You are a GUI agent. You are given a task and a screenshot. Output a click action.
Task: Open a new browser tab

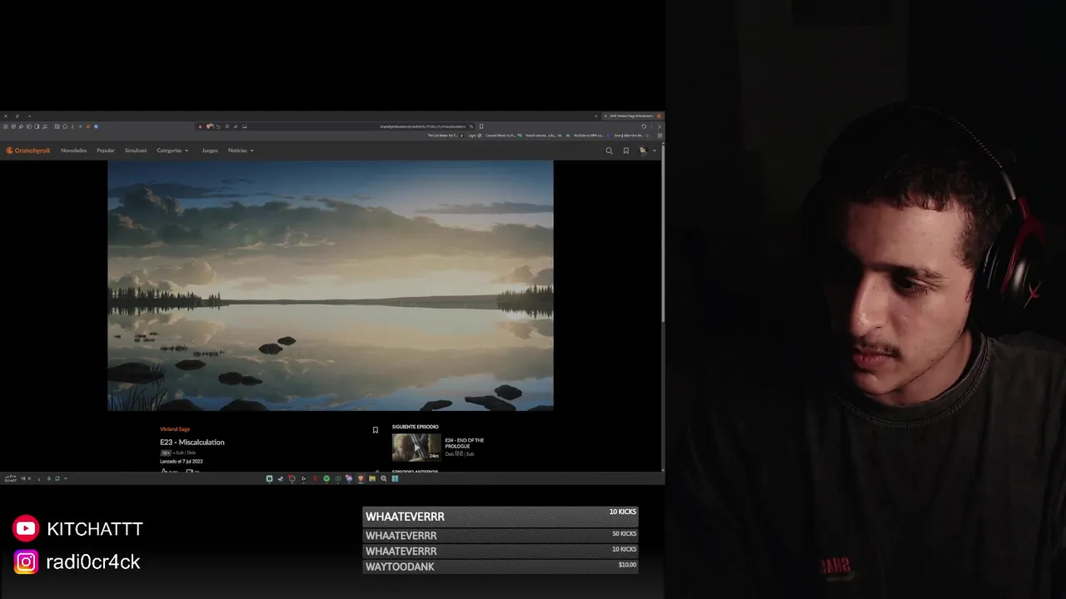click(x=595, y=116)
